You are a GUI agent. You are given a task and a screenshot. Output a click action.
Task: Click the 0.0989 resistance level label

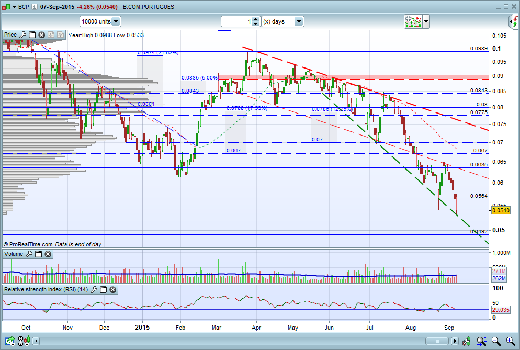click(x=479, y=49)
